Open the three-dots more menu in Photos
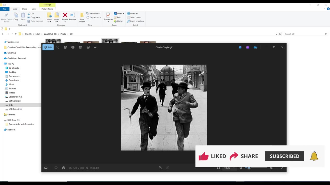This screenshot has width=330, height=185. coord(96,47)
